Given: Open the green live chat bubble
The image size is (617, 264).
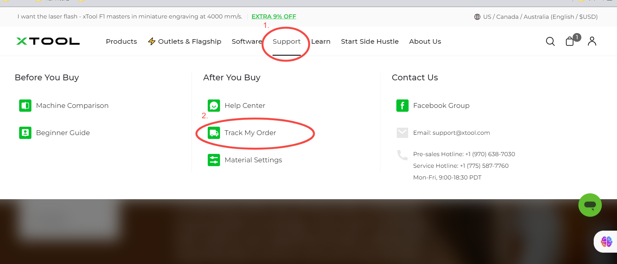Looking at the screenshot, I should pyautogui.click(x=590, y=205).
